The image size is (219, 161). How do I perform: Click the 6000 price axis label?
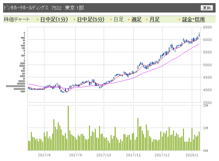click(x=207, y=40)
